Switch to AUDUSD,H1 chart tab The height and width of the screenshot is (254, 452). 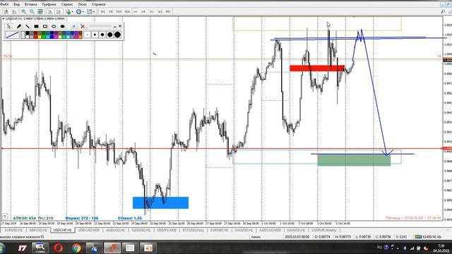(x=115, y=230)
